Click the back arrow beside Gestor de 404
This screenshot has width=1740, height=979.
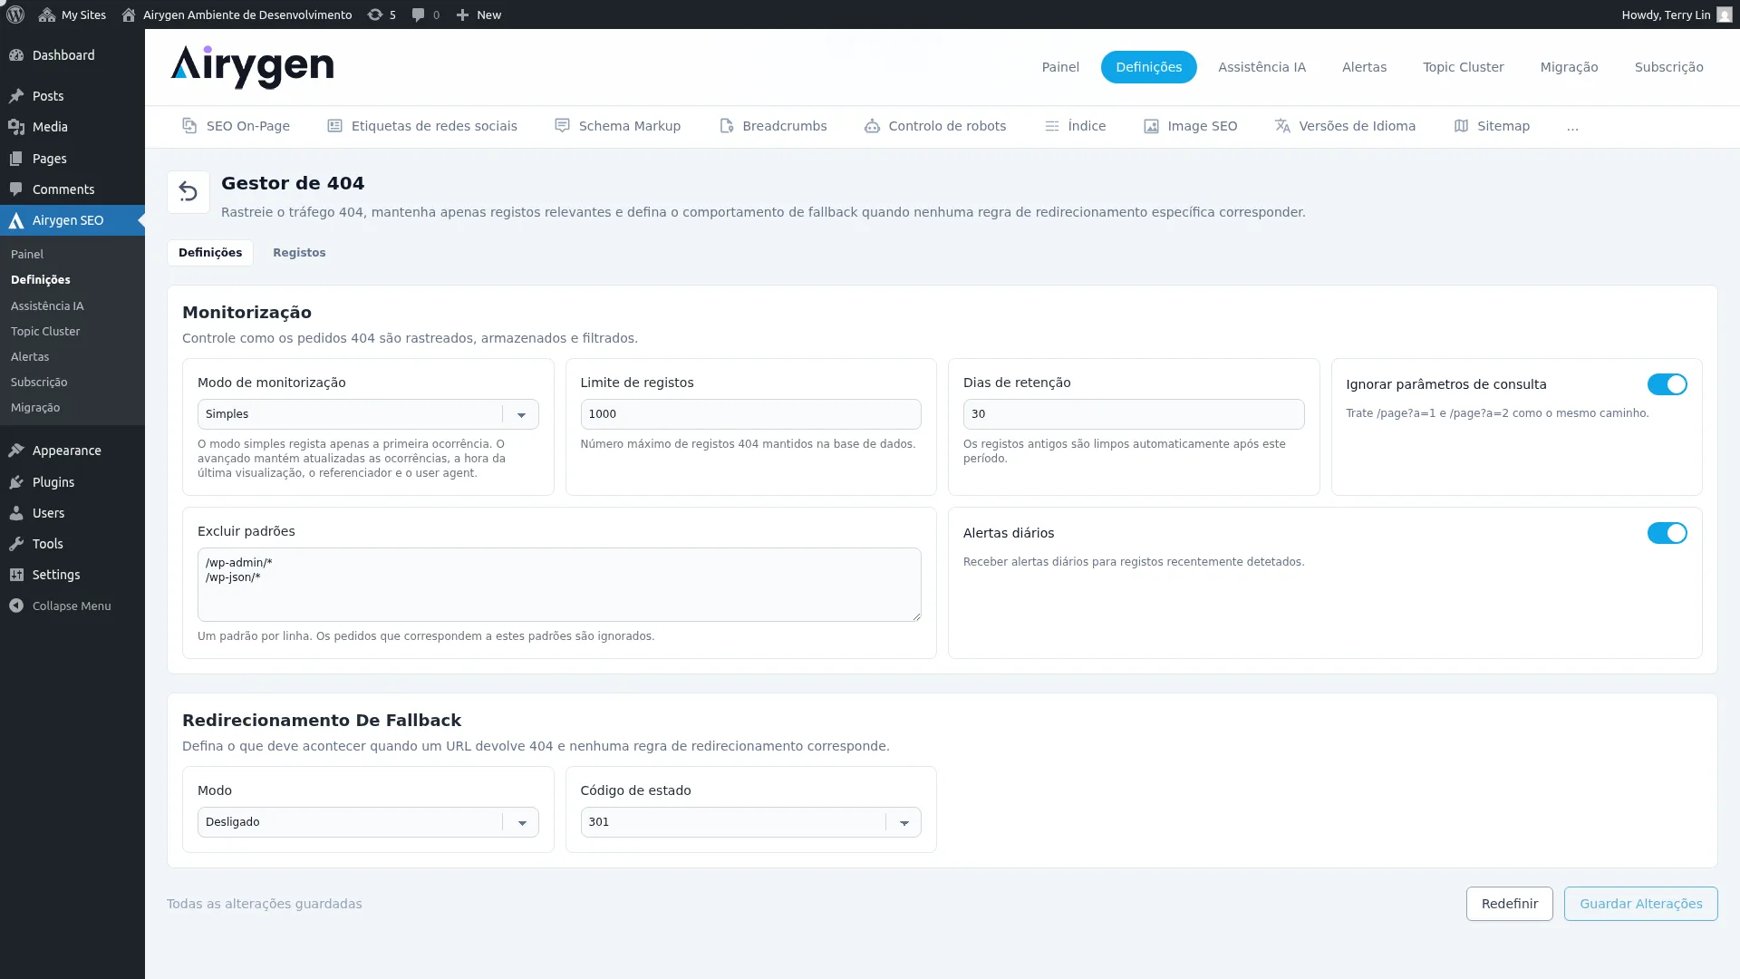click(188, 192)
